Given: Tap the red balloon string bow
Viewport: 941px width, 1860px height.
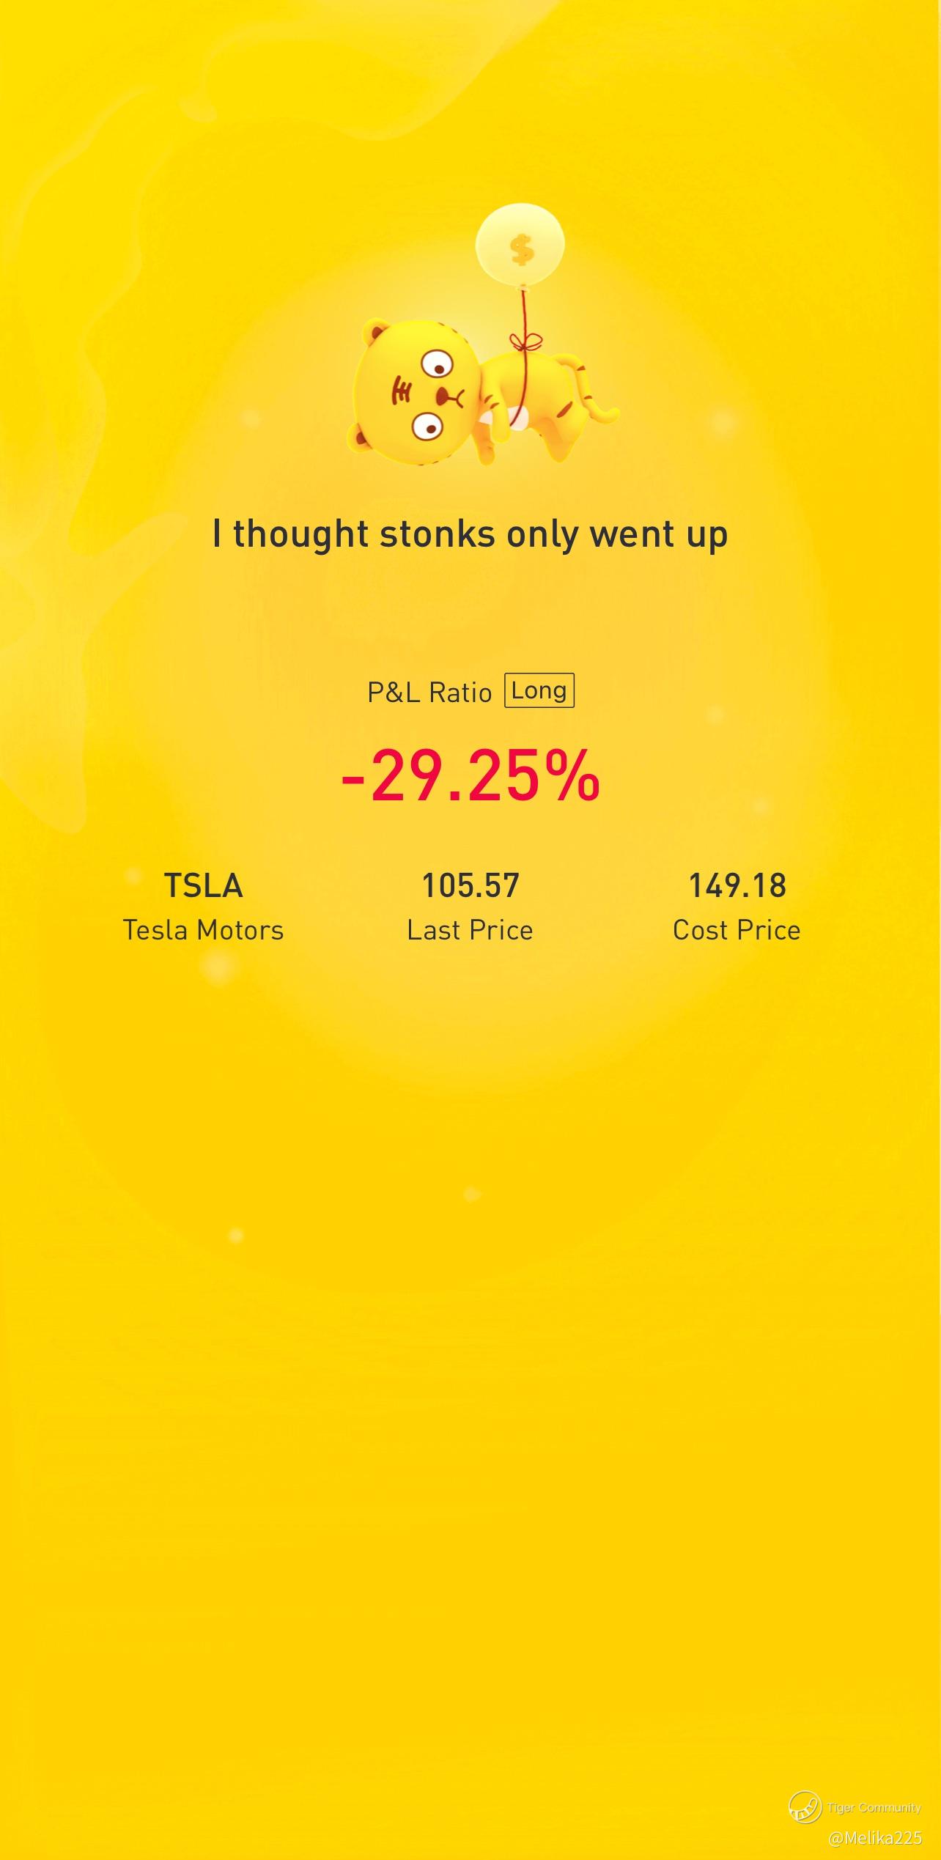Looking at the screenshot, I should (x=525, y=342).
